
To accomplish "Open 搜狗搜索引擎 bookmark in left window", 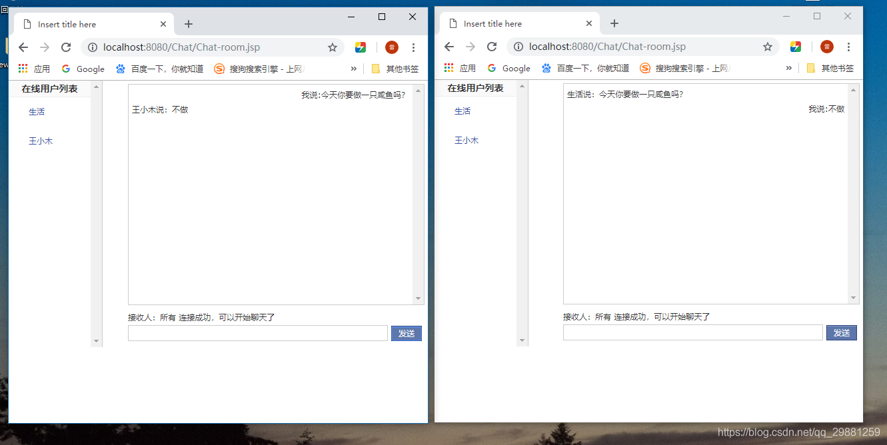I will pos(259,69).
